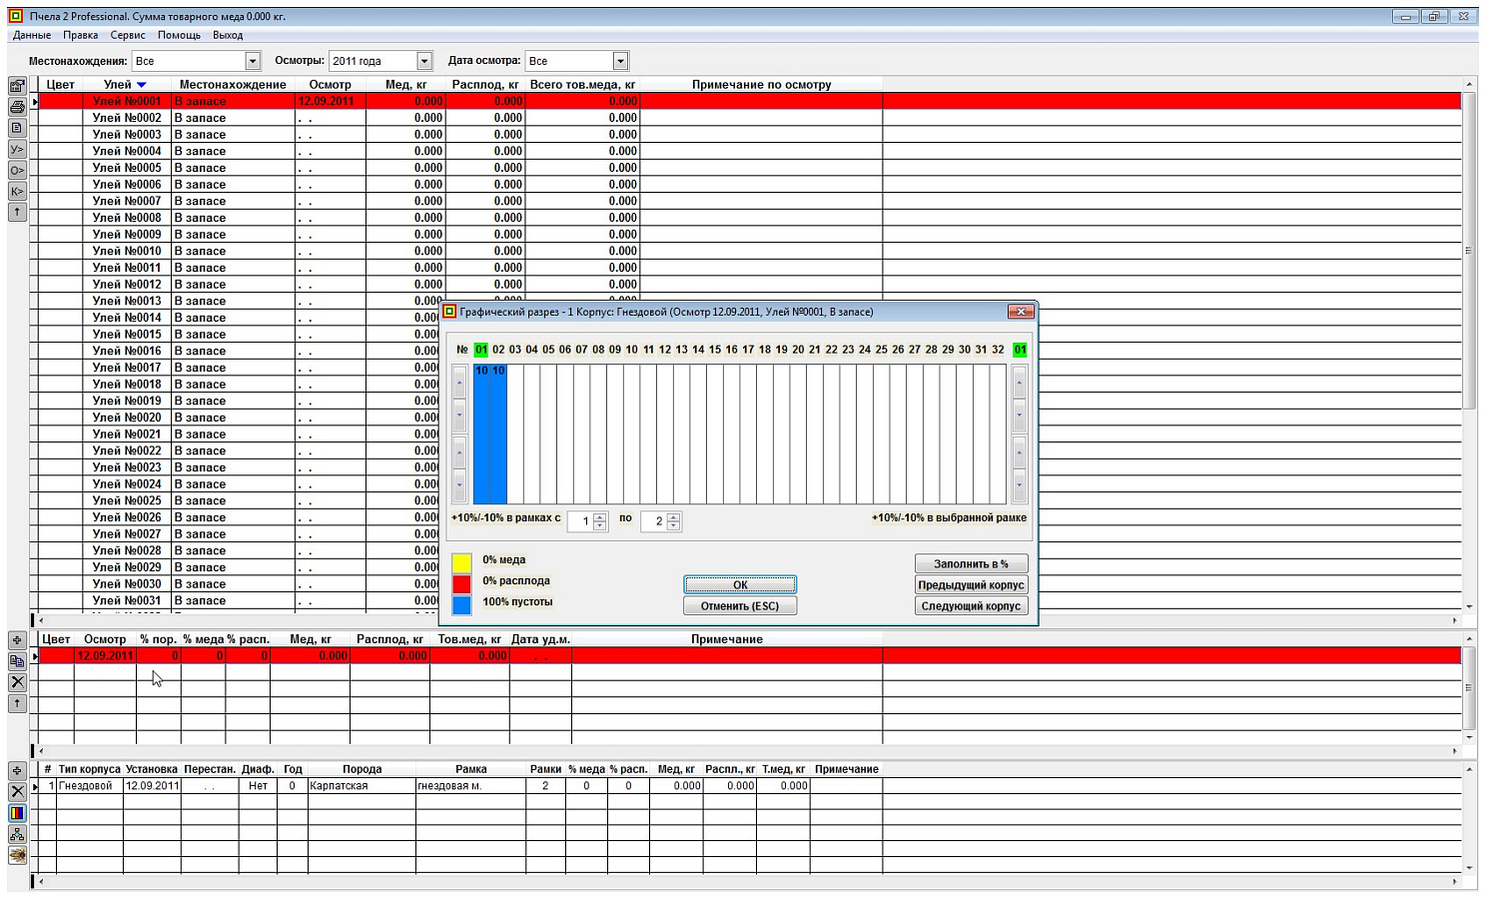The width and height of the screenshot is (1486, 899).
Task: Select row Улей №0012
Action: 749,285
